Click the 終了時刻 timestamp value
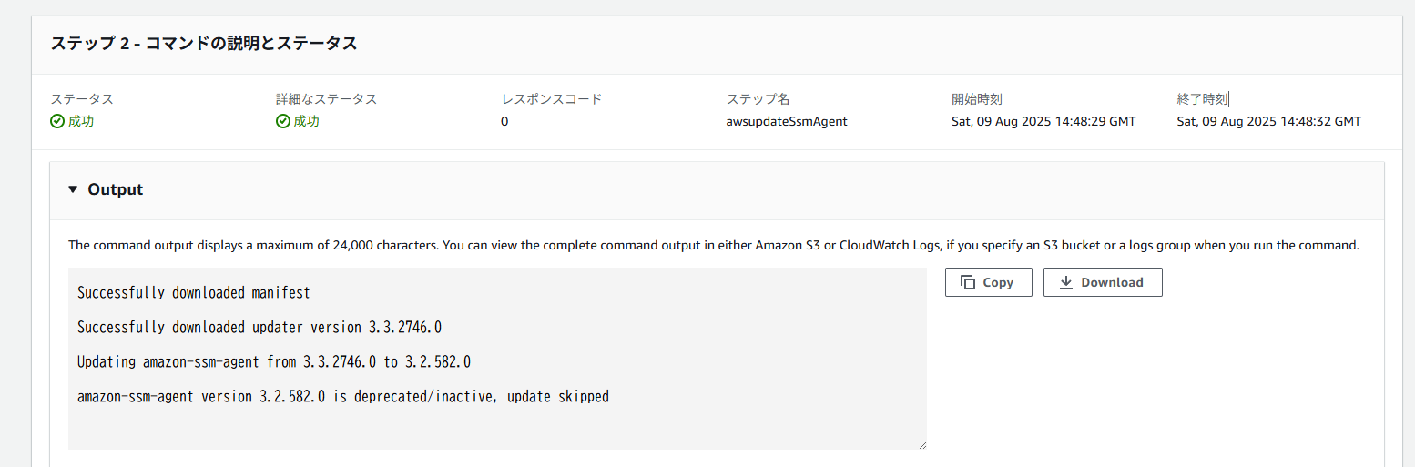Screen dimensions: 1415x467 click(x=1268, y=121)
